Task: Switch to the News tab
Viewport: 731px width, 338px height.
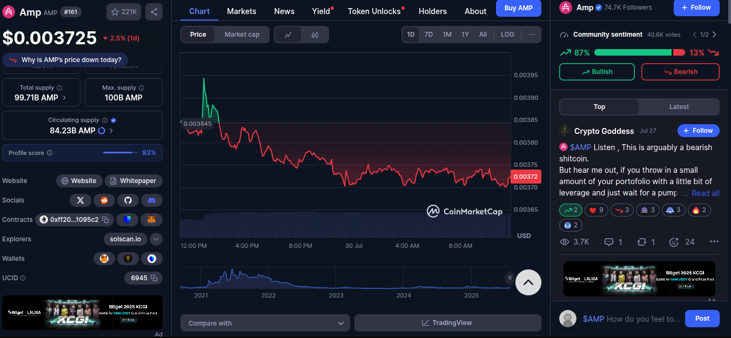Action: (284, 11)
